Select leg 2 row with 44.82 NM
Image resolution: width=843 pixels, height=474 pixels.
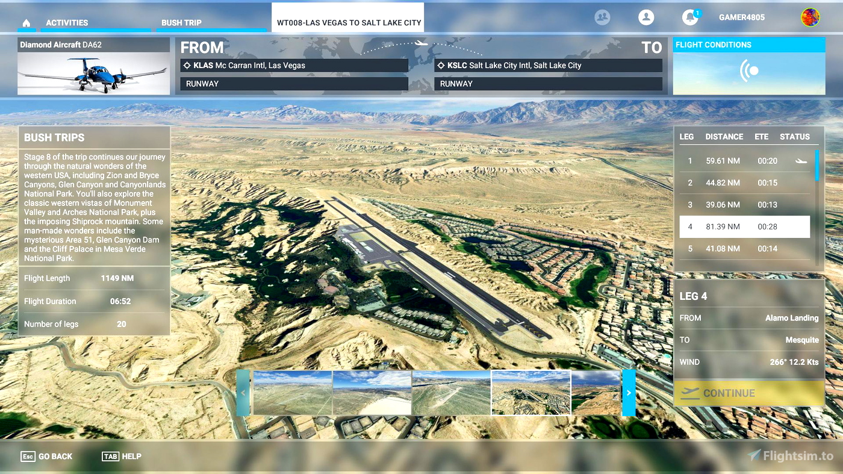coord(744,182)
